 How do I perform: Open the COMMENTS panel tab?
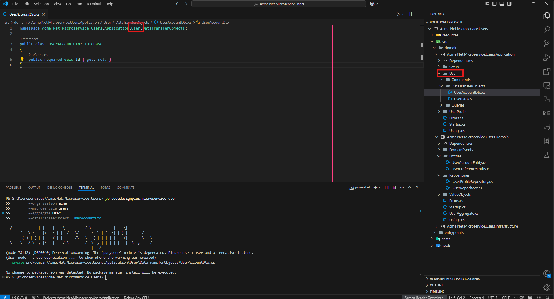click(x=126, y=188)
